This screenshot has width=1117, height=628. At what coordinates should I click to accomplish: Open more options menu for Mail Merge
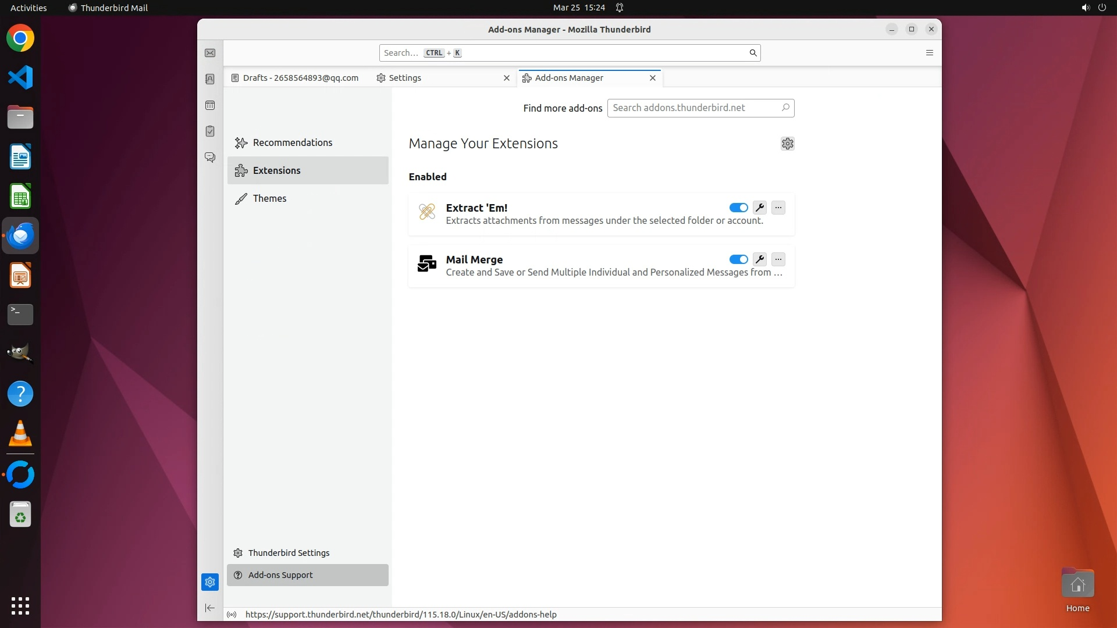(x=778, y=259)
